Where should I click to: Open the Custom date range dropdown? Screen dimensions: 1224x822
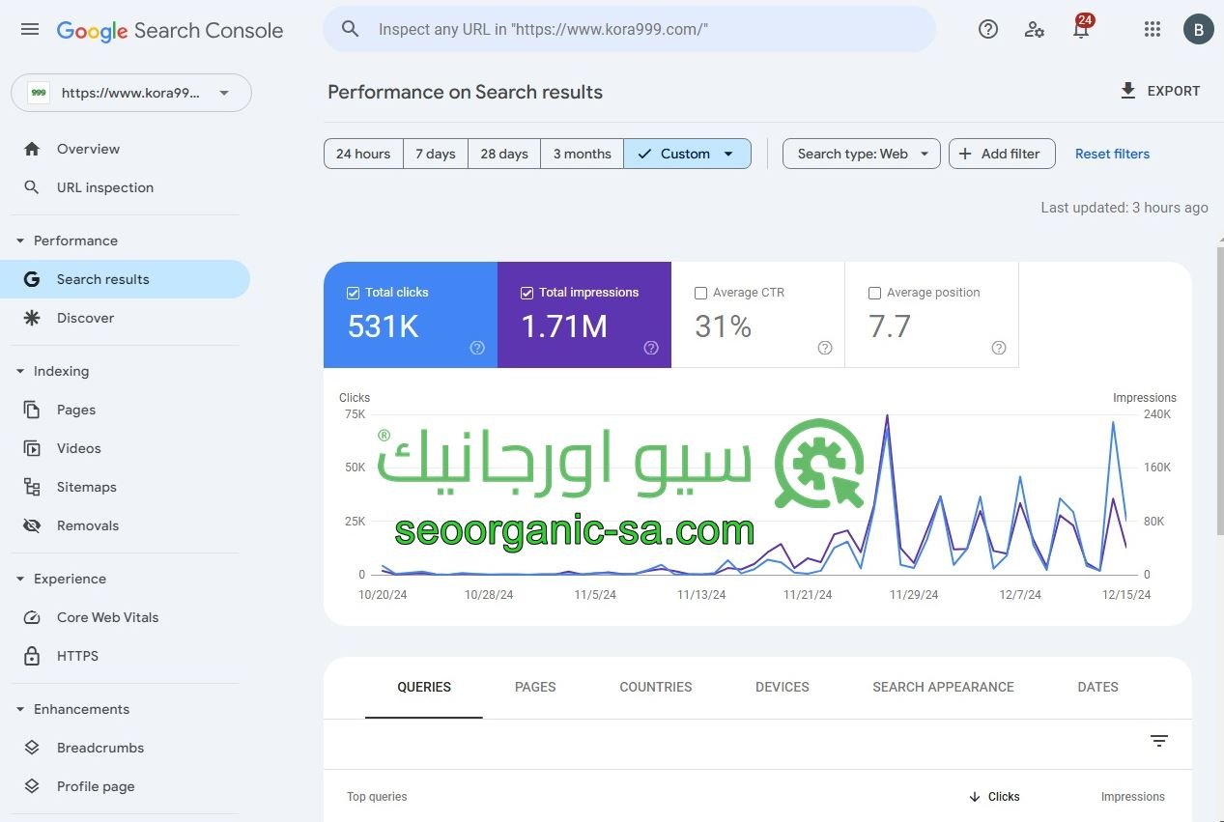[x=687, y=154]
